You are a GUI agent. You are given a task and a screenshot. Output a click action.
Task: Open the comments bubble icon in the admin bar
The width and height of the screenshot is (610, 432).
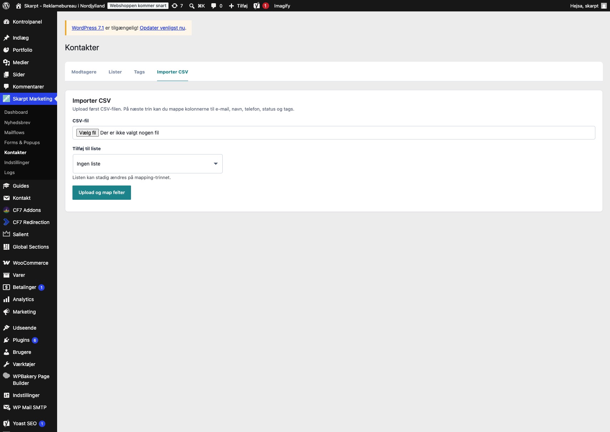[x=213, y=6]
